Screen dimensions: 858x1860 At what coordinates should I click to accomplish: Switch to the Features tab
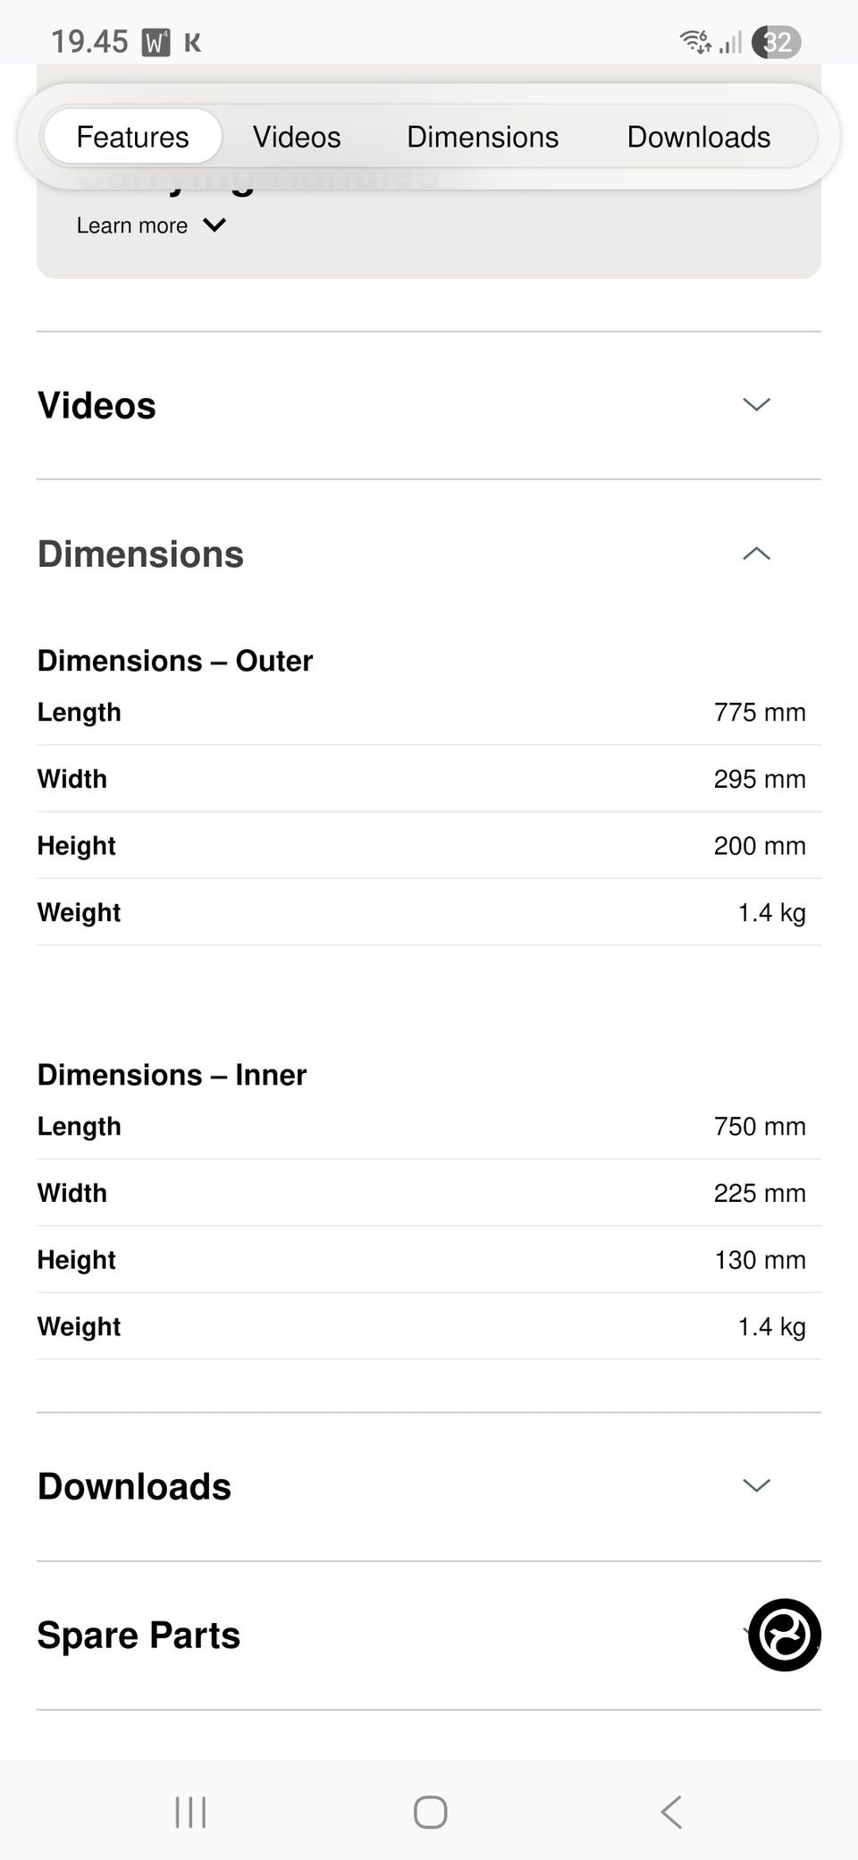132,137
